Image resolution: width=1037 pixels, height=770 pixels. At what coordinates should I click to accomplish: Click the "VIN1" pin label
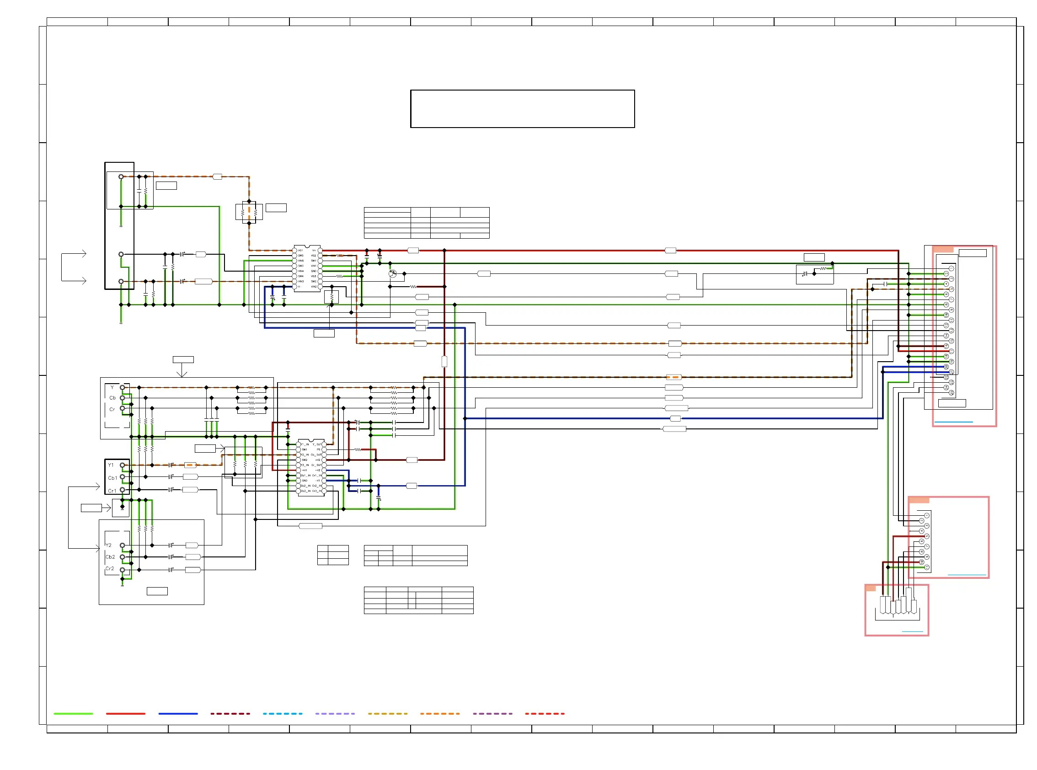coord(314,266)
